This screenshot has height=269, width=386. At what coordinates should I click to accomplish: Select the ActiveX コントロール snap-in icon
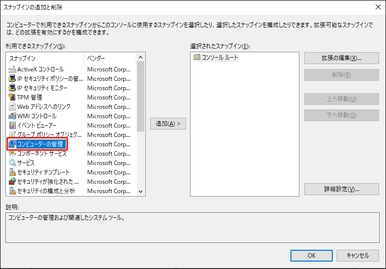tap(12, 69)
